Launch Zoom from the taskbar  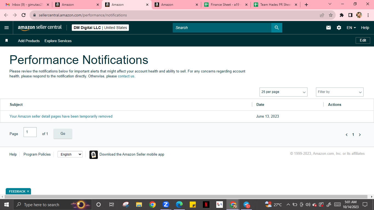(166, 205)
